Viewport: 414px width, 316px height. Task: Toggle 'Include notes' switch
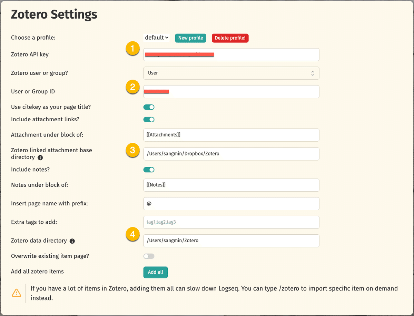tap(149, 170)
